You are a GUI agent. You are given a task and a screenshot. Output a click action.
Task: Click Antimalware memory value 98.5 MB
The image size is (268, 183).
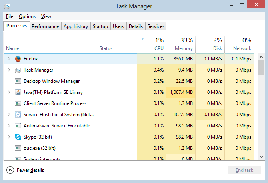(x=184, y=126)
